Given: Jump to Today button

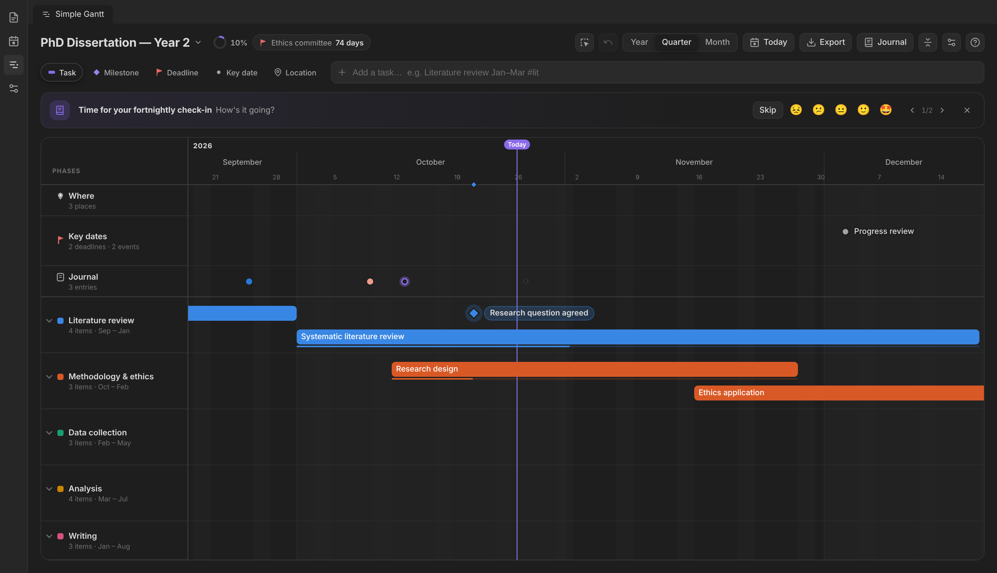Looking at the screenshot, I should coord(768,42).
